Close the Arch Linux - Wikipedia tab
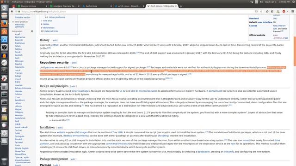Image resolution: width=296 pixels, height=166 pixels. tap(176, 6)
